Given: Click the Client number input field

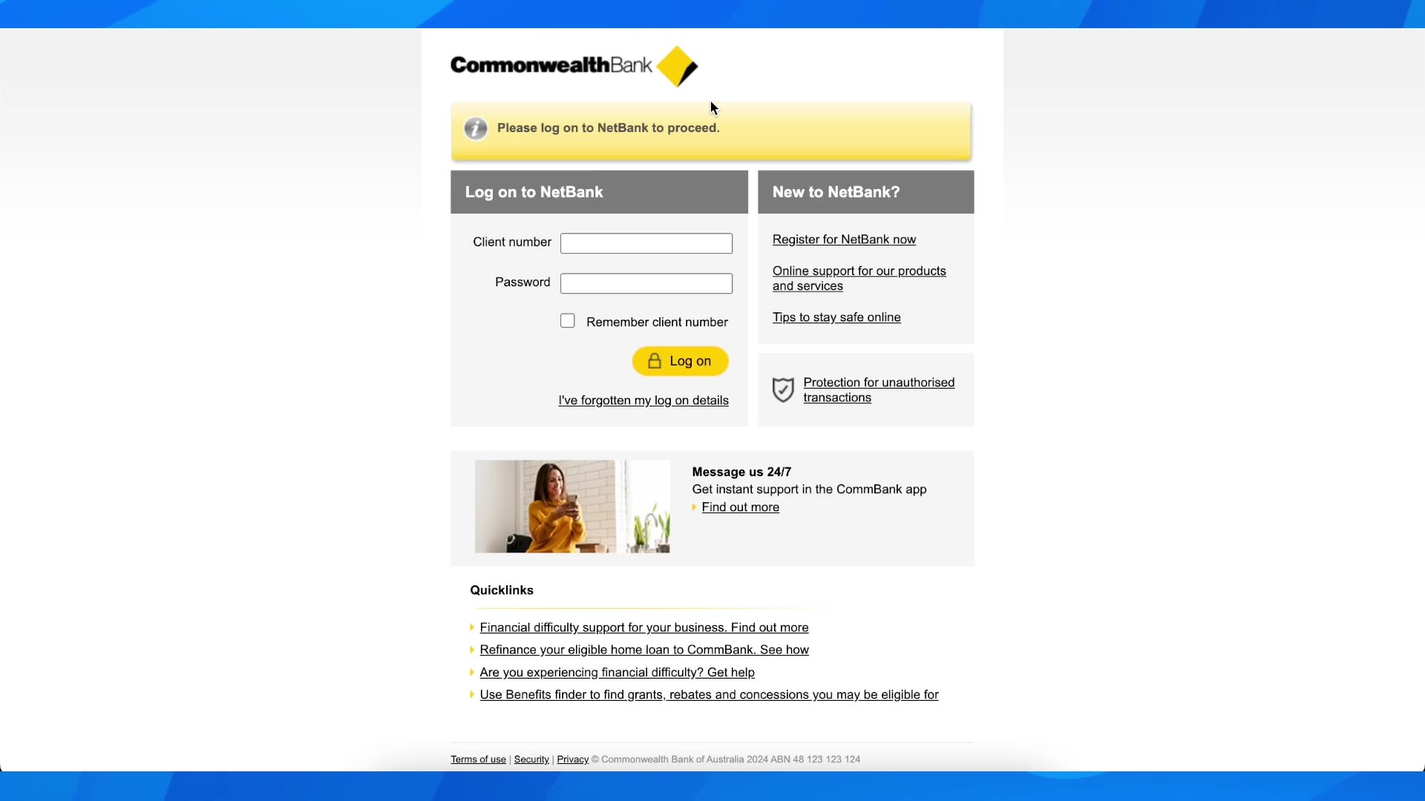Looking at the screenshot, I should point(646,243).
